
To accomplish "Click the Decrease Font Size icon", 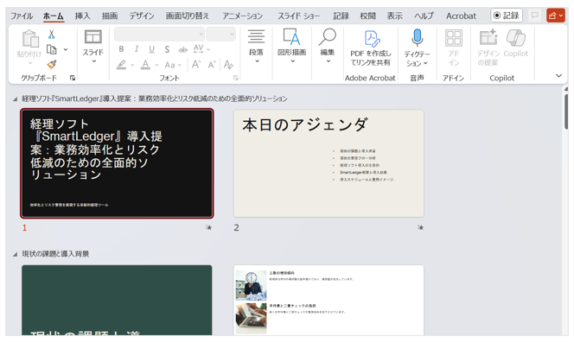I will (x=212, y=65).
